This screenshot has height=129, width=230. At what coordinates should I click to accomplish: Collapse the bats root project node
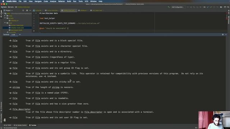coord(3,13)
